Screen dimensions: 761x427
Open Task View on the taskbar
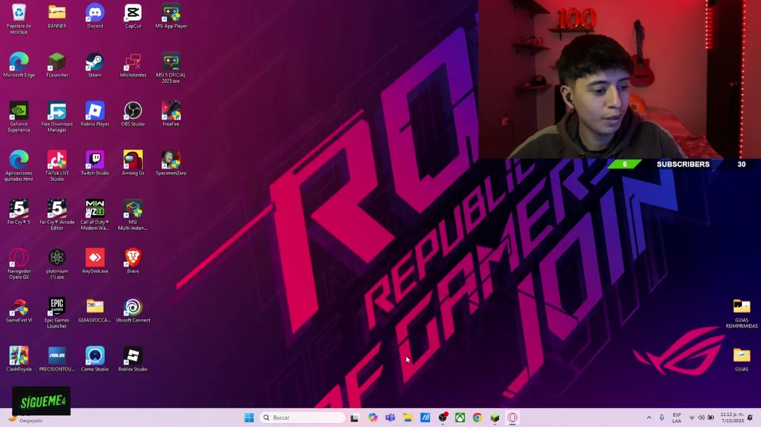coord(355,418)
